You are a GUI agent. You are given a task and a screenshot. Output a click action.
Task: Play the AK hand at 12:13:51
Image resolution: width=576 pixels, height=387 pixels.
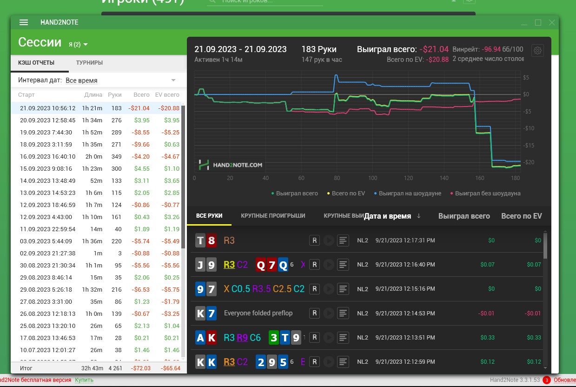pyautogui.click(x=328, y=337)
